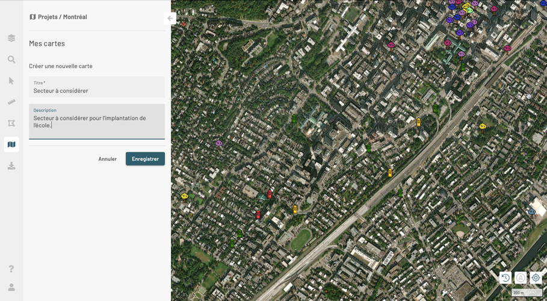Open the user profile icon
The height and width of the screenshot is (301, 547).
pyautogui.click(x=11, y=287)
